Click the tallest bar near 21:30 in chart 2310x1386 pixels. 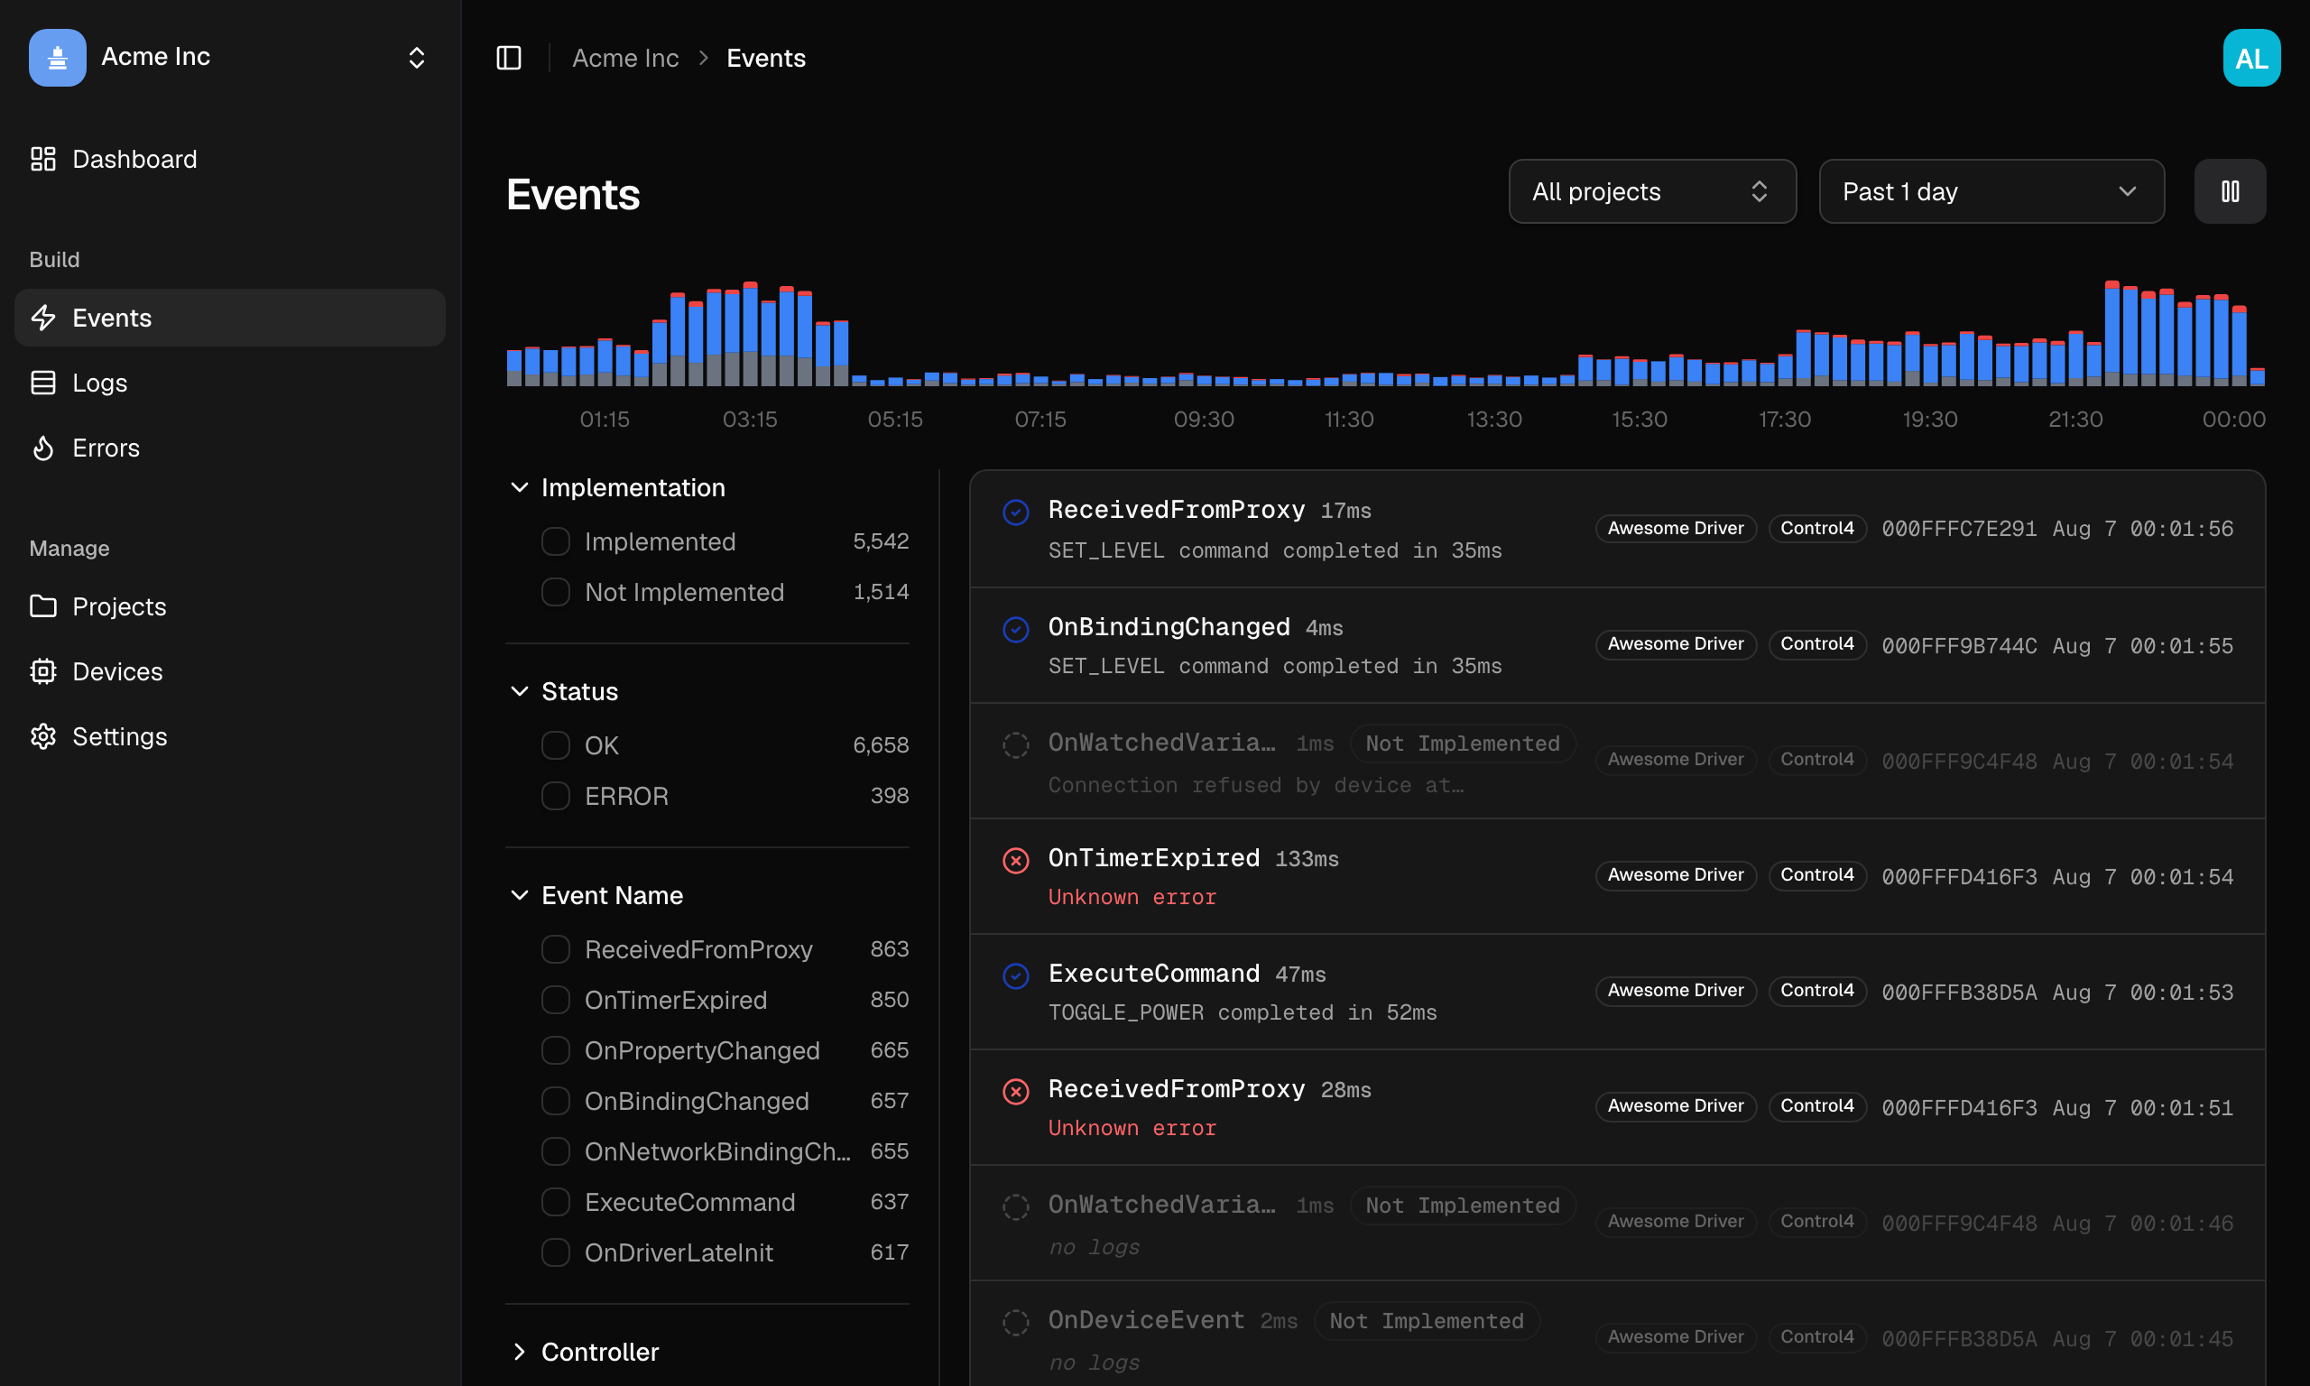[x=2111, y=332]
